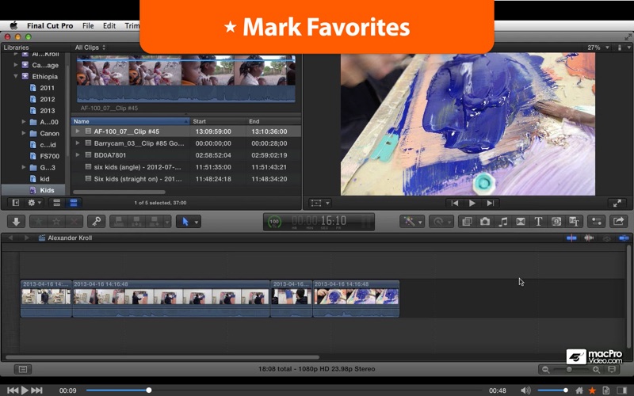Toggle audio skimming waveform button
This screenshot has width=634, height=396.
589,238
